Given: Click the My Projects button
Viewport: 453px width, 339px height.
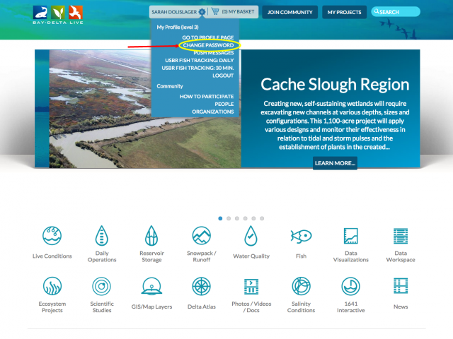Looking at the screenshot, I should [345, 12].
